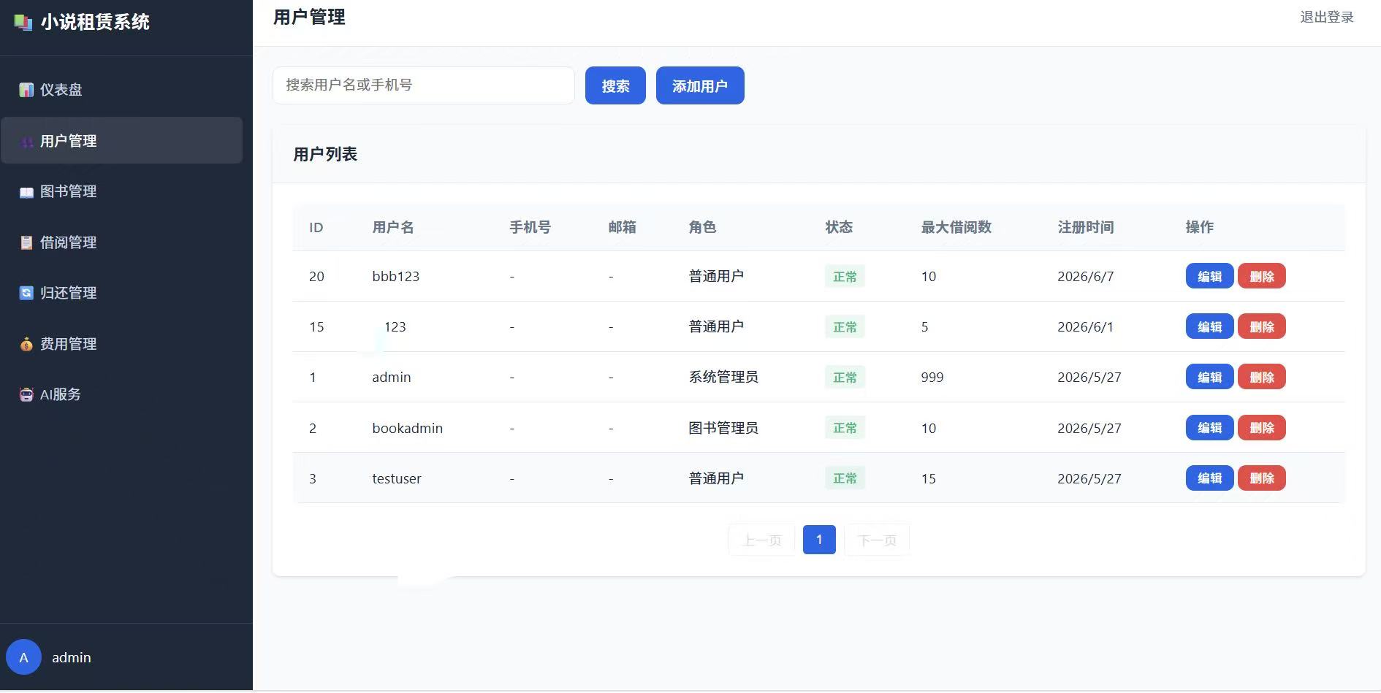Click the 正常 status badge for testuser
The height and width of the screenshot is (693, 1381).
[x=845, y=478]
